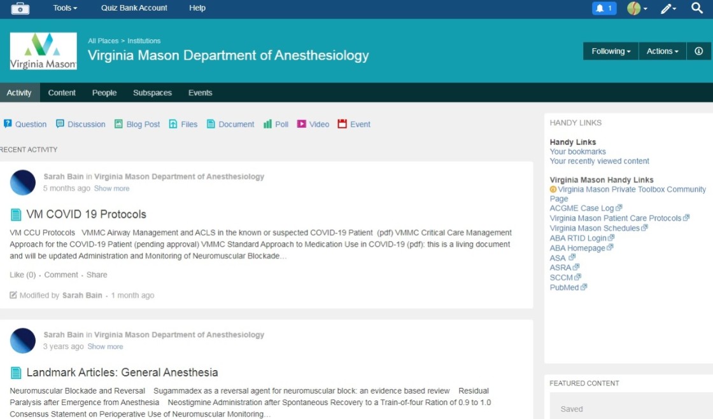Screen dimensions: 713x419
Task: Click Sarah Bain's avatar on COVID post
Action: (x=23, y=182)
